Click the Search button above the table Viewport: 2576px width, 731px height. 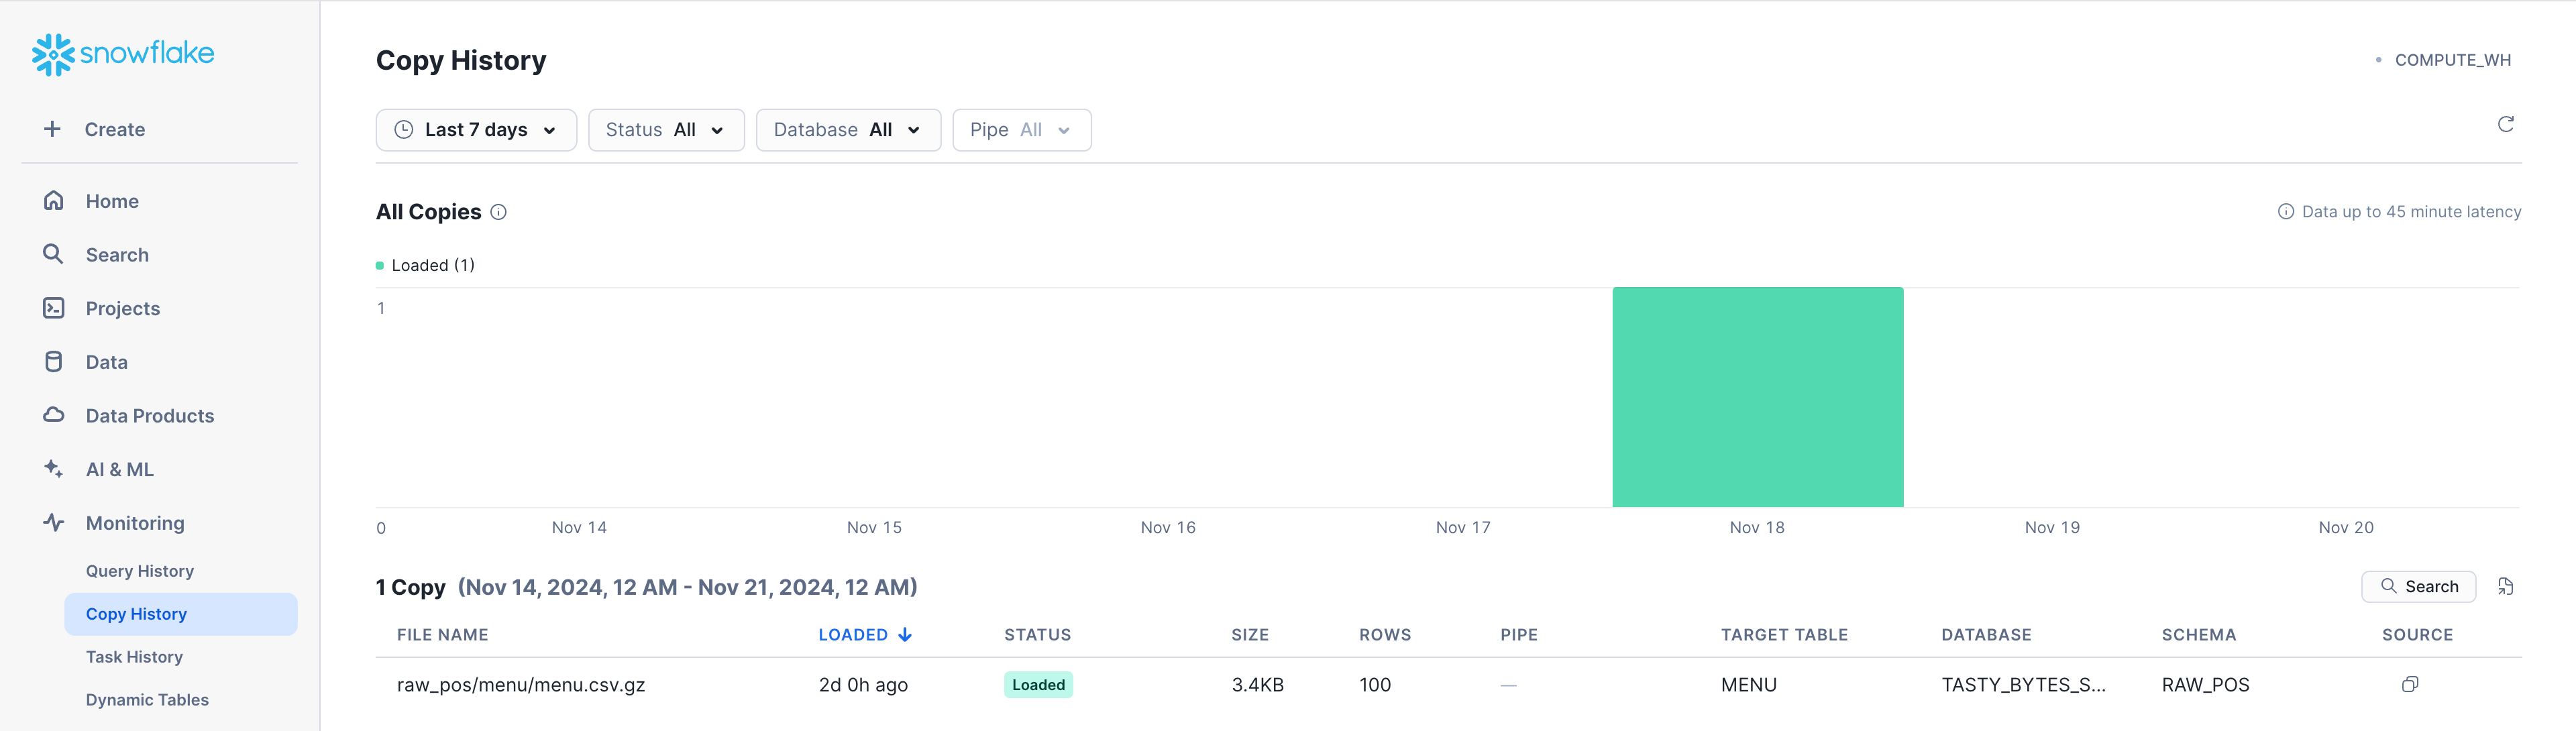click(x=2419, y=586)
